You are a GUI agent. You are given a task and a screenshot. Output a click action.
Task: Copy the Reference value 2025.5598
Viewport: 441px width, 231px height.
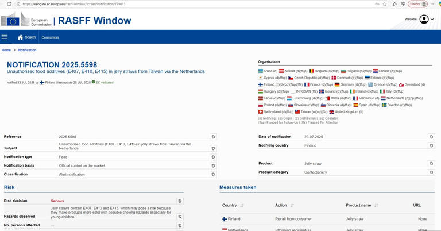pyautogui.click(x=213, y=137)
